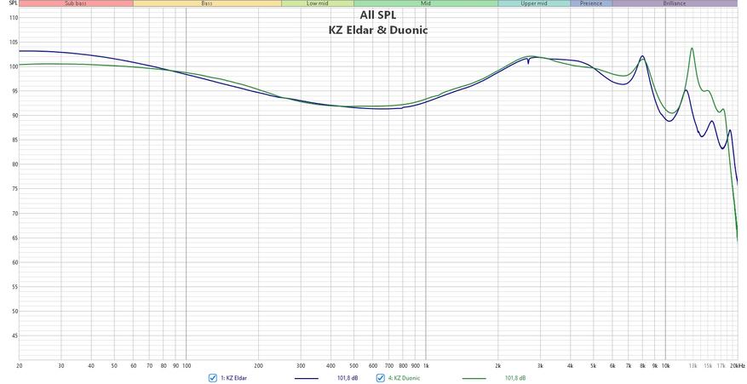This screenshot has width=747, height=384.
Task: Click the 13k label on the frequency axis
Action: click(692, 365)
